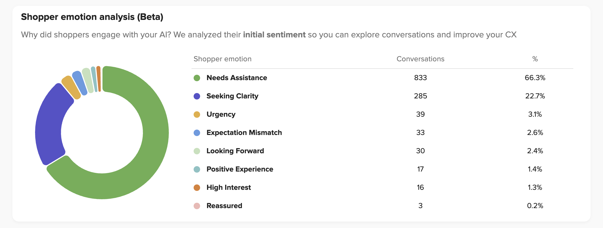The width and height of the screenshot is (603, 228).
Task: Sort by the Conversations column header
Action: point(420,59)
